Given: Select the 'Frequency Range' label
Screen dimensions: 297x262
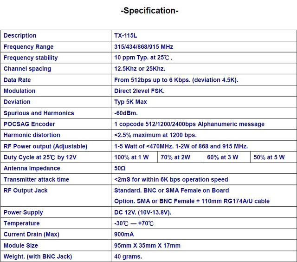Looking at the screenshot, I should click(28, 47).
